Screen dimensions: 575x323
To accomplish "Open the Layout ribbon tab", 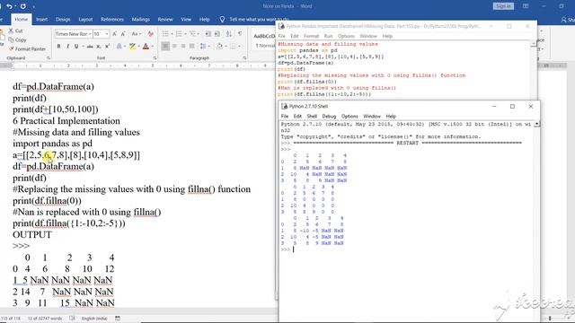I will [x=85, y=20].
